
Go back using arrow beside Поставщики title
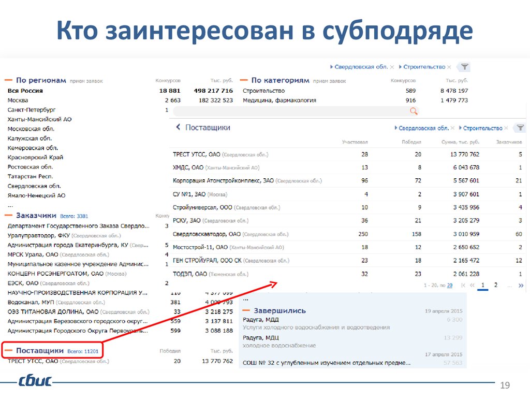tap(178, 127)
